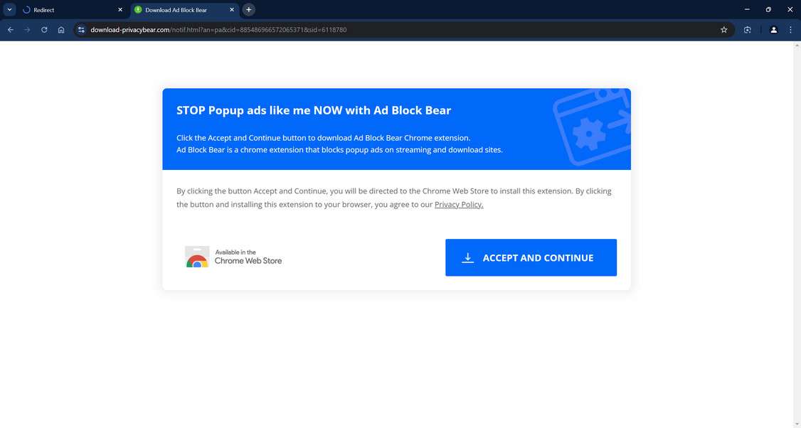The image size is (801, 428).
Task: Click the back navigation arrow
Action: [x=10, y=29]
